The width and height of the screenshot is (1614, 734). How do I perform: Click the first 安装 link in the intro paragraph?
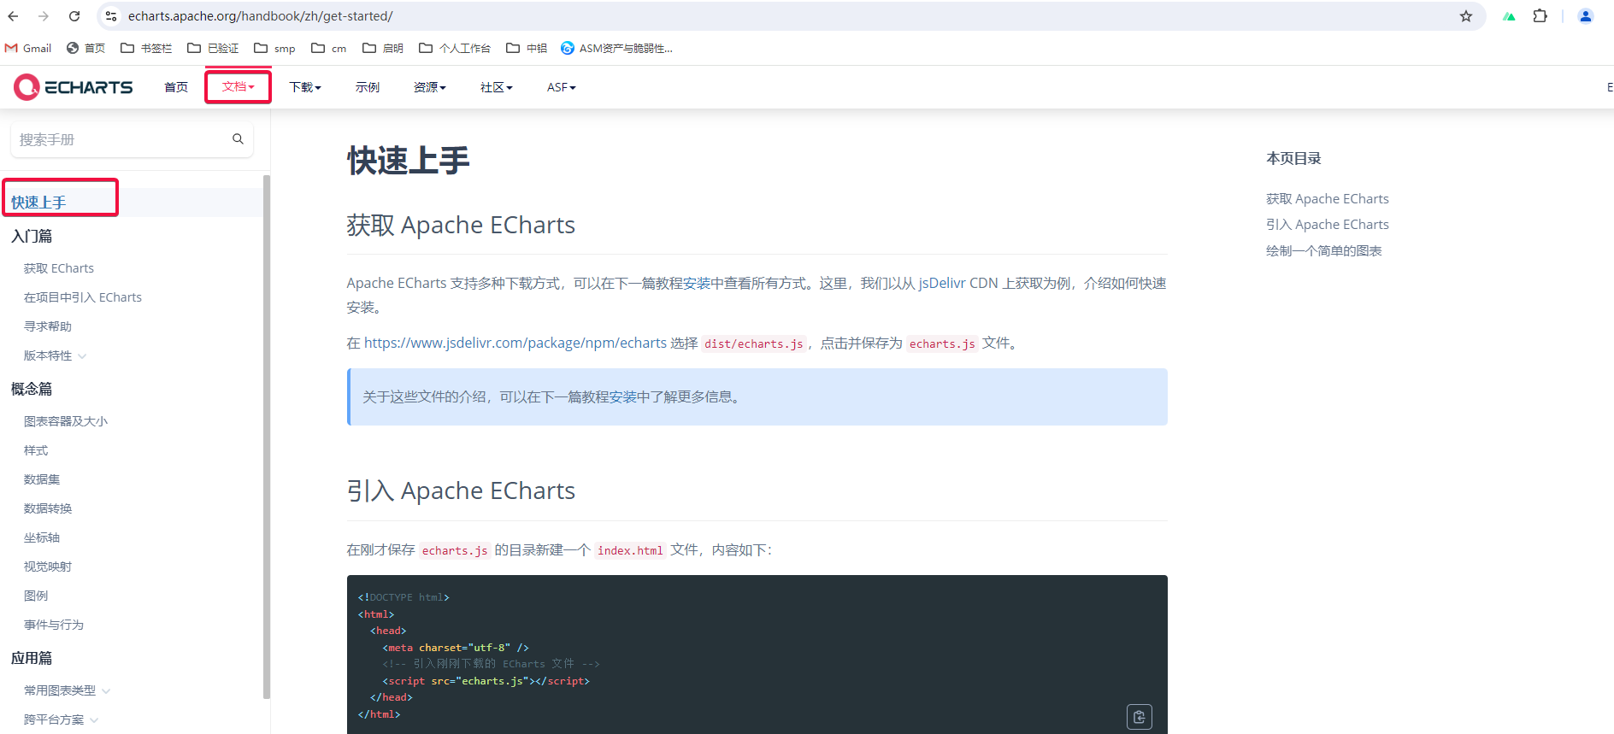coord(697,283)
